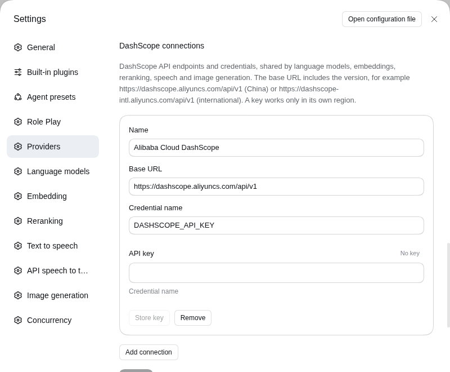Click the API key field label
The width and height of the screenshot is (450, 372).
pyautogui.click(x=142, y=254)
